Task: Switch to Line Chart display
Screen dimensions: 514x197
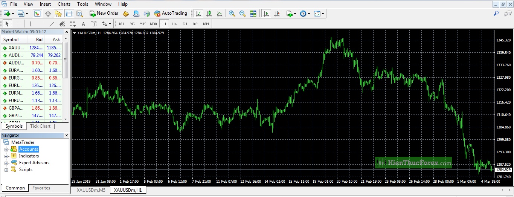Action: pyautogui.click(x=220, y=14)
